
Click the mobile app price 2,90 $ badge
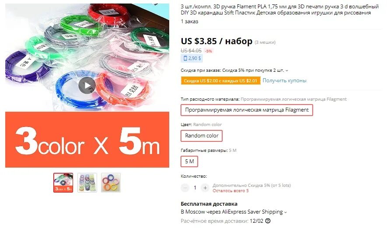coord(192,58)
